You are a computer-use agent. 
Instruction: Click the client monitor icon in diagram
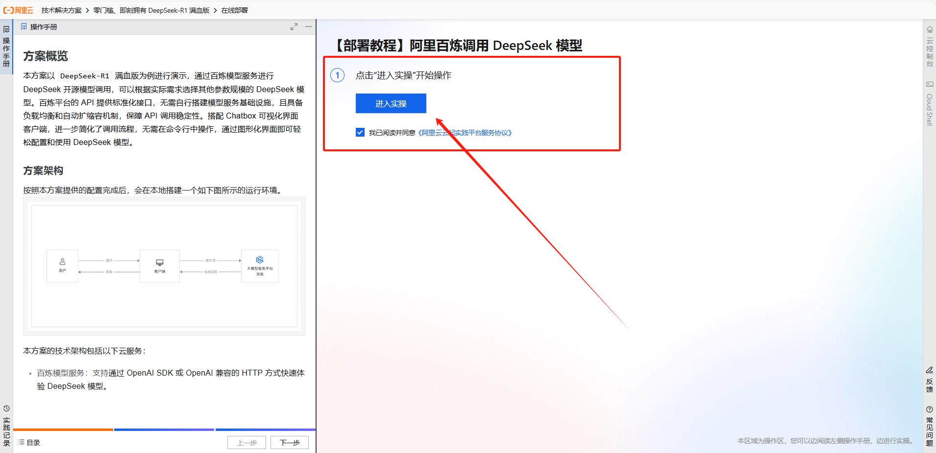point(160,262)
